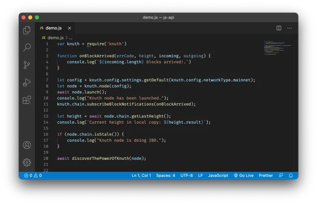Click subscribeBlockNotifications on line 11
Screen dimensions: 317x204
[120, 104]
